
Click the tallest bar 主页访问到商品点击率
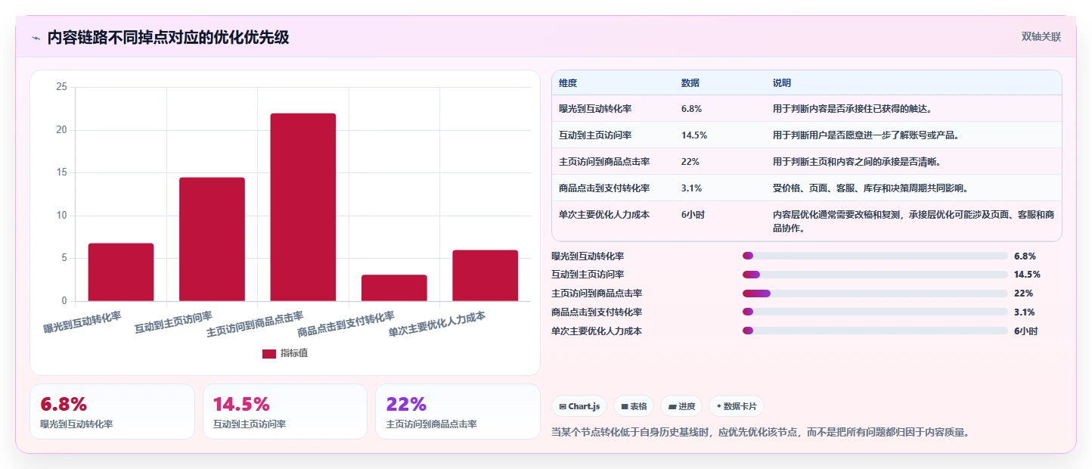[x=303, y=207]
